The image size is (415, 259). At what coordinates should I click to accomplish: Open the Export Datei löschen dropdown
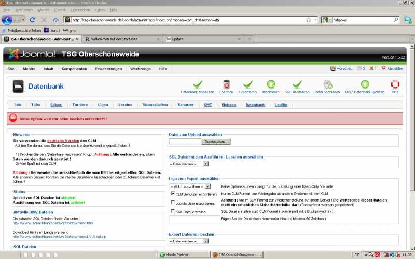tap(191, 241)
